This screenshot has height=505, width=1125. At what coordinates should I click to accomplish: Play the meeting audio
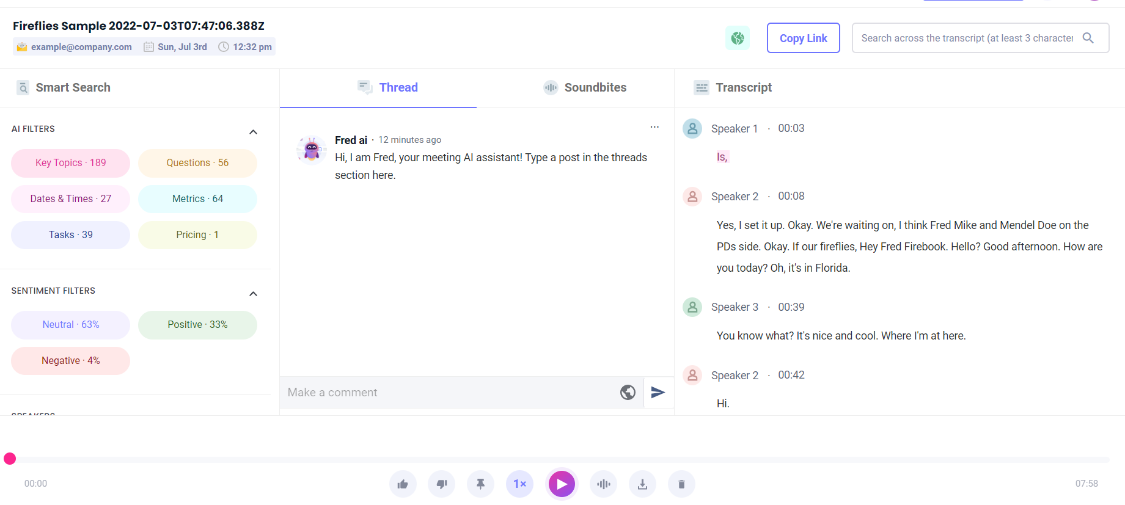(x=562, y=484)
